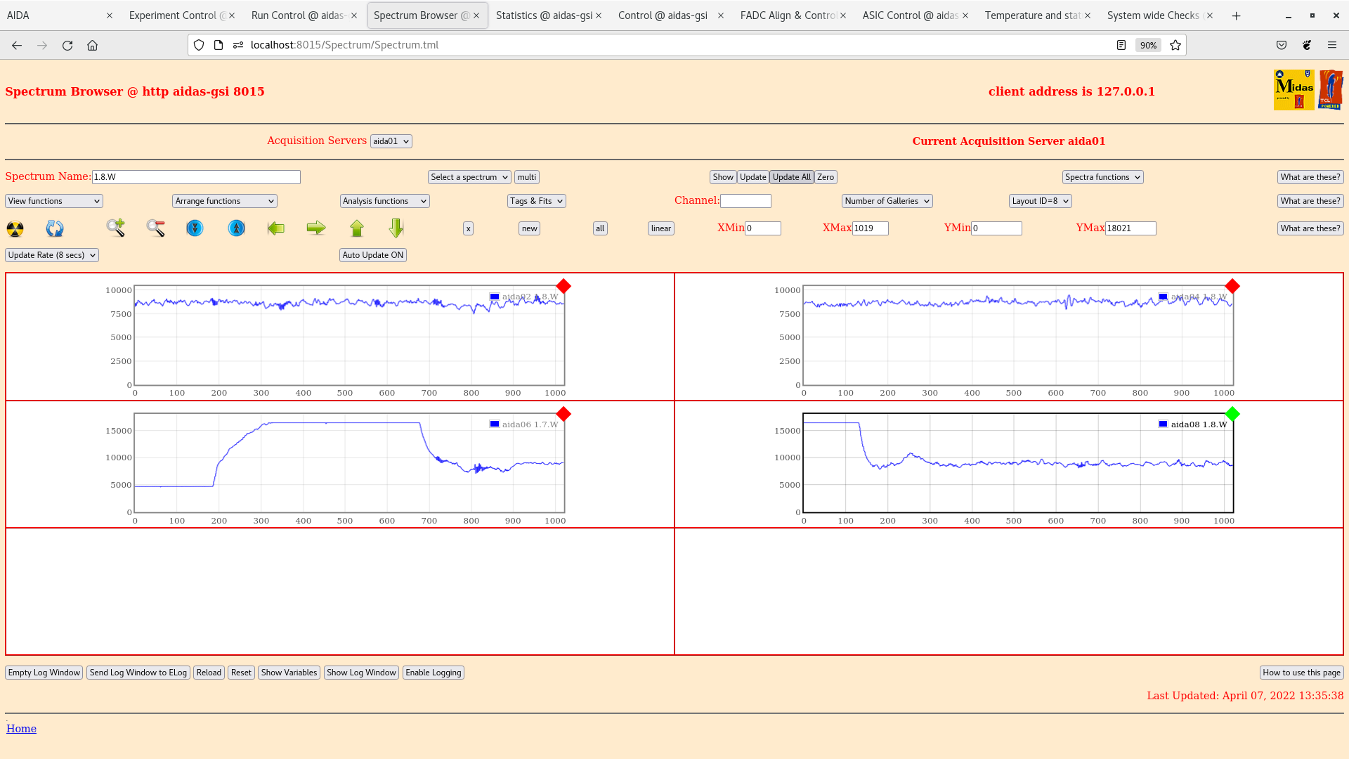
Task: Click the zoom in magnifier icon
Action: coord(116,228)
